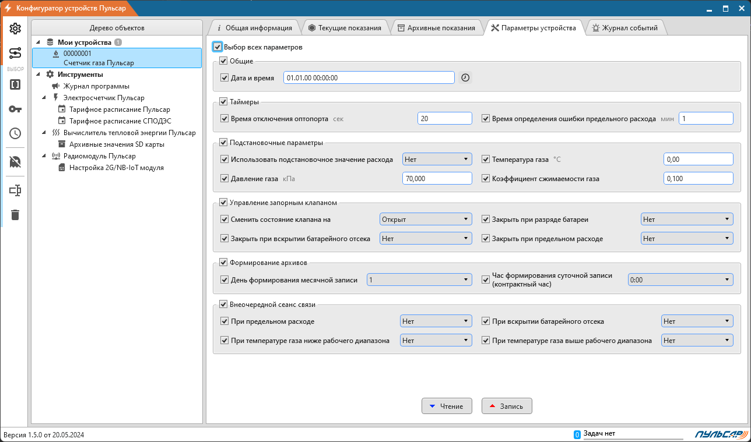The height and width of the screenshot is (442, 751).
Task: Open Журнал программы tree item
Action: coord(96,86)
